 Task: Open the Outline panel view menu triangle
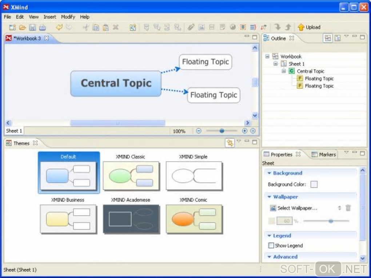[346, 36]
